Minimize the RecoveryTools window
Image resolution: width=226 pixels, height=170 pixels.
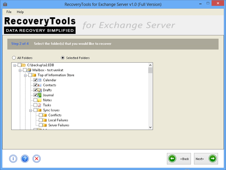point(200,3)
